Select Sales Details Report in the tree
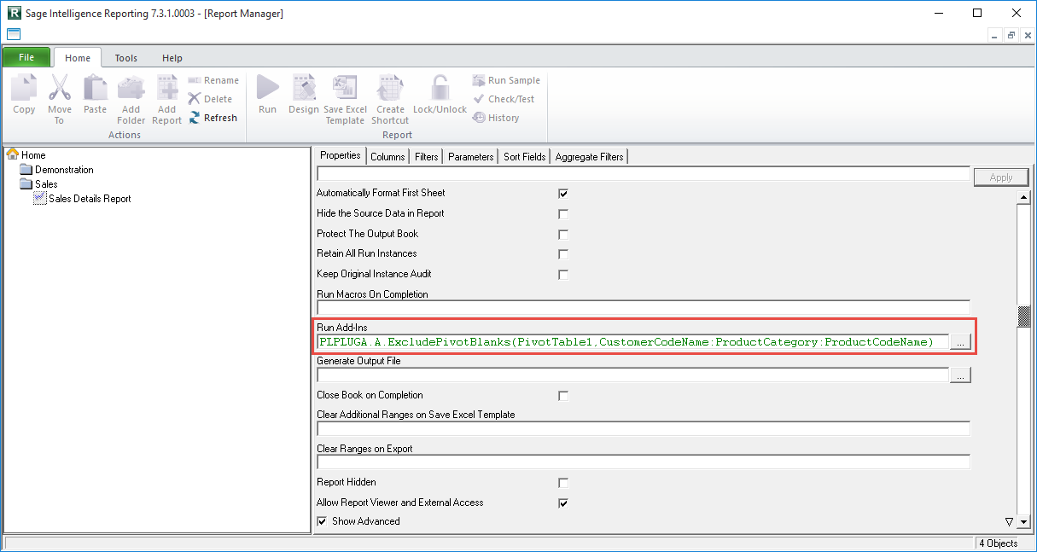1037x552 pixels. [82, 199]
